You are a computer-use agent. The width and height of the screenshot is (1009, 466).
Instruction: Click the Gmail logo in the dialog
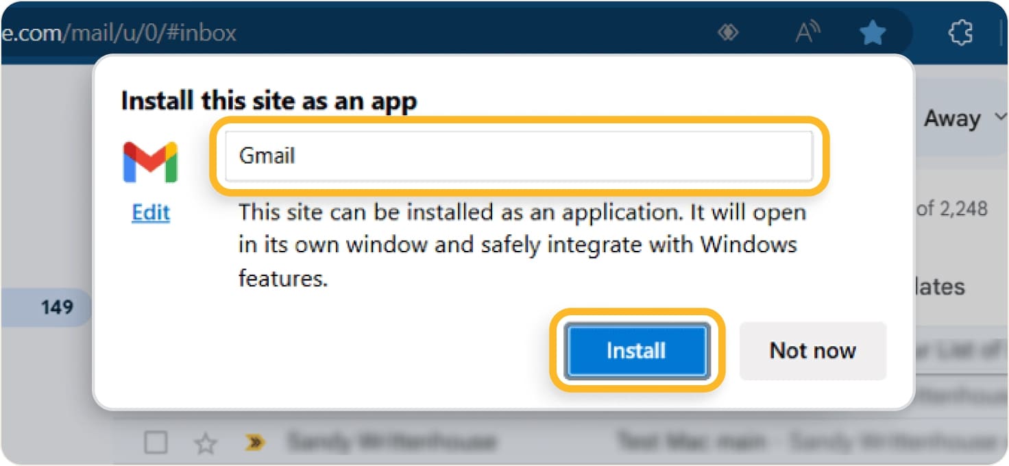point(149,161)
